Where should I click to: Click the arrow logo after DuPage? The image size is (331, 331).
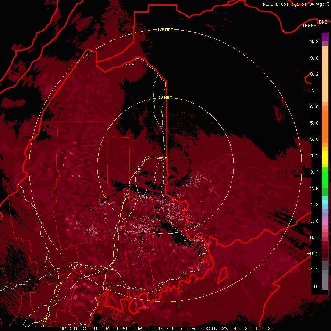(328, 4)
